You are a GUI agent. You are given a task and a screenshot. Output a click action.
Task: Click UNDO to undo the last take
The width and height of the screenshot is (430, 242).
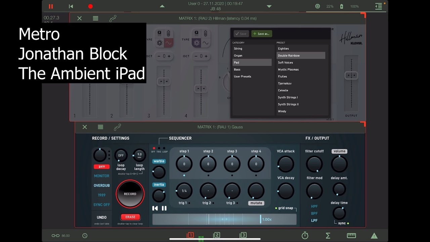pos(101,217)
